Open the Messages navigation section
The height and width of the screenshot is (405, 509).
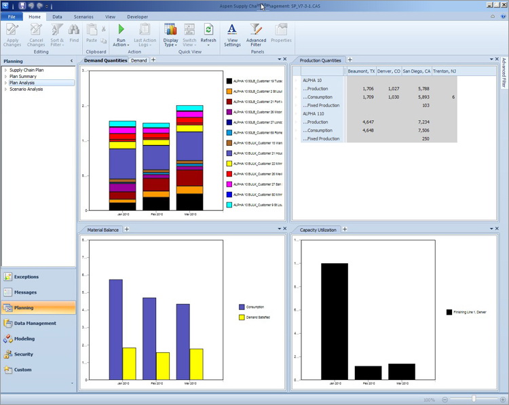coord(38,292)
